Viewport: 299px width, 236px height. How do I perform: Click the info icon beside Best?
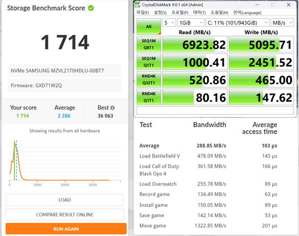tap(113, 108)
